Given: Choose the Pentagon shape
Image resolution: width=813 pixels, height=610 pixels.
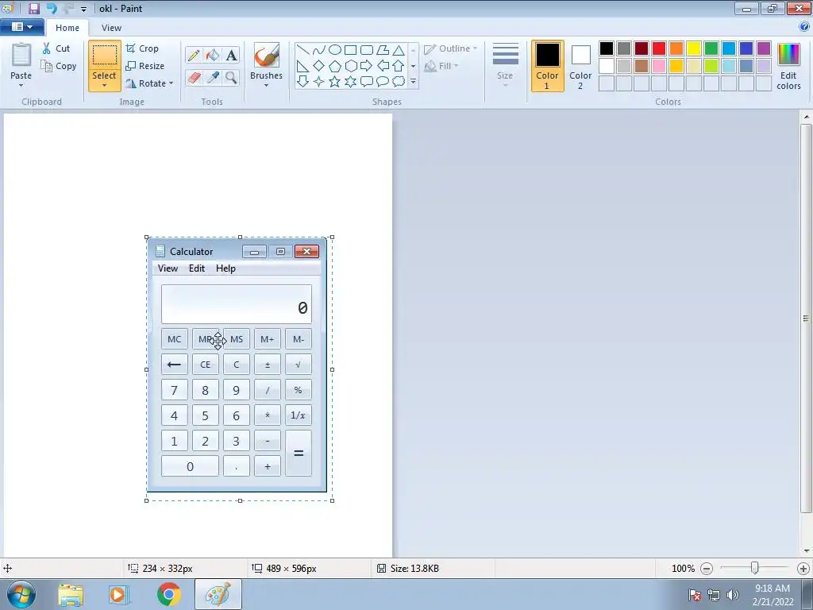Looking at the screenshot, I should pos(335,66).
